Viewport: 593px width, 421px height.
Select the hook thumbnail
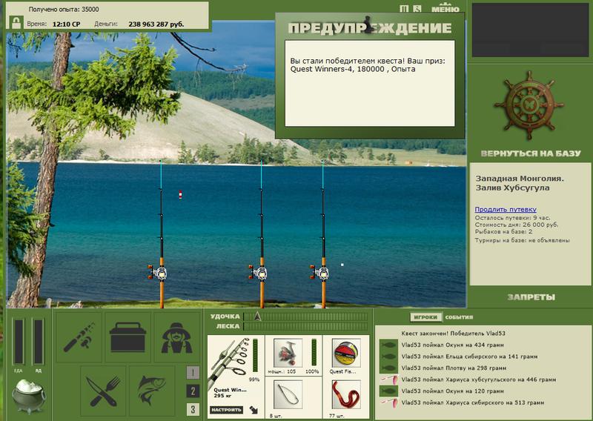click(x=288, y=395)
